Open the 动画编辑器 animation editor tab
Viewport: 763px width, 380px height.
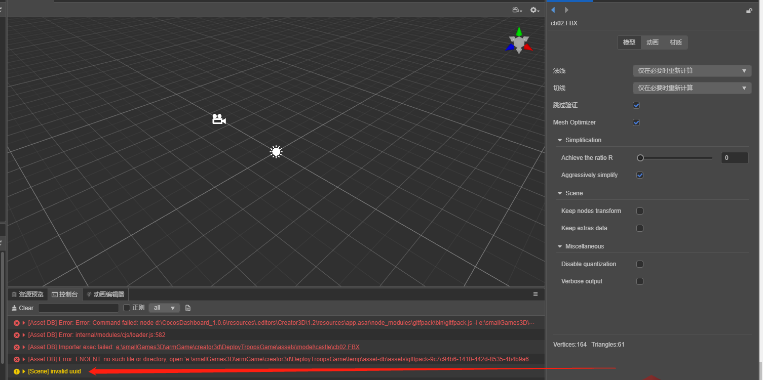[x=105, y=294]
